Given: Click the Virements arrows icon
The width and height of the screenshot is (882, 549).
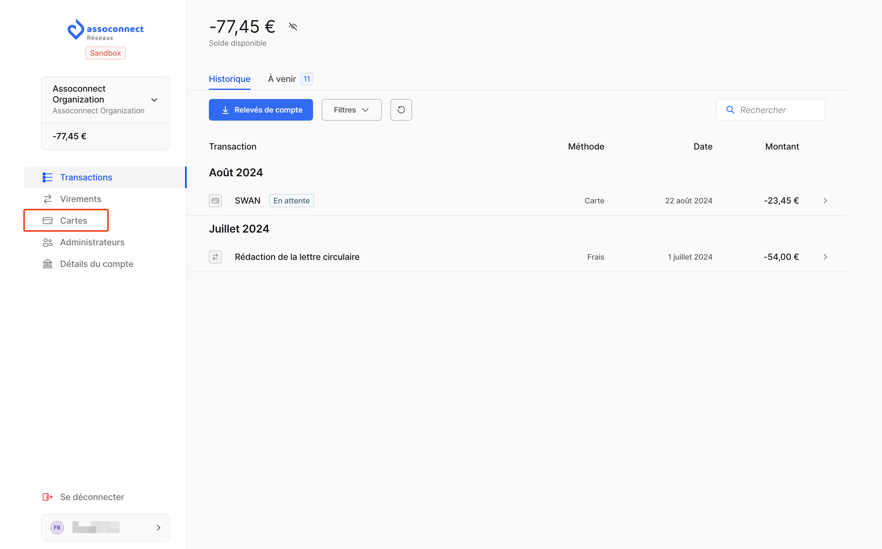Looking at the screenshot, I should click(48, 199).
